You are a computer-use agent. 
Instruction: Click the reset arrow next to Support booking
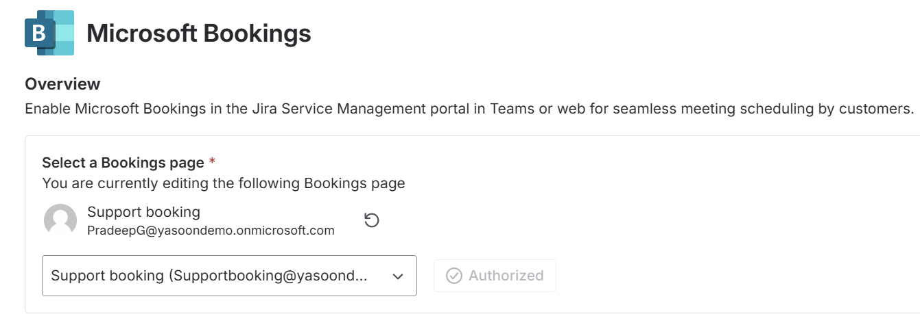371,220
